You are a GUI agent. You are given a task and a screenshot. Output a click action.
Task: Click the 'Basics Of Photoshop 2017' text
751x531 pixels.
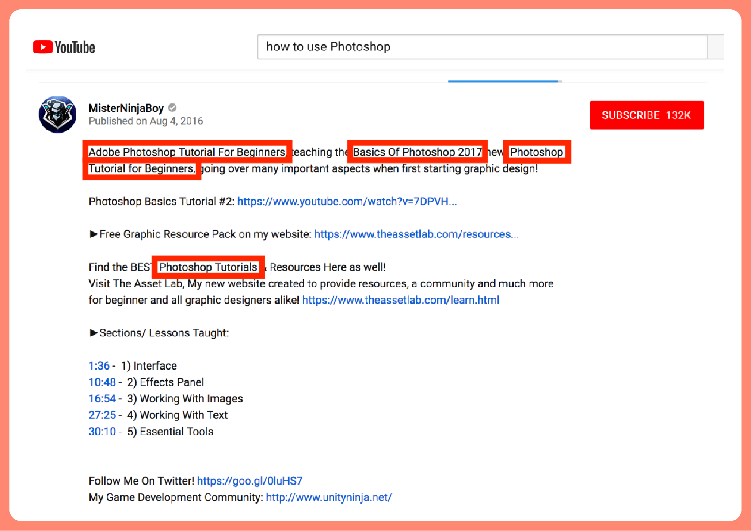tap(417, 152)
